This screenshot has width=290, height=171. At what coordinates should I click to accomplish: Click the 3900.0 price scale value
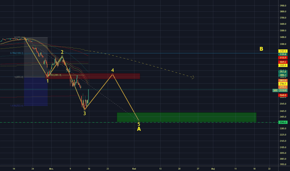283,6
